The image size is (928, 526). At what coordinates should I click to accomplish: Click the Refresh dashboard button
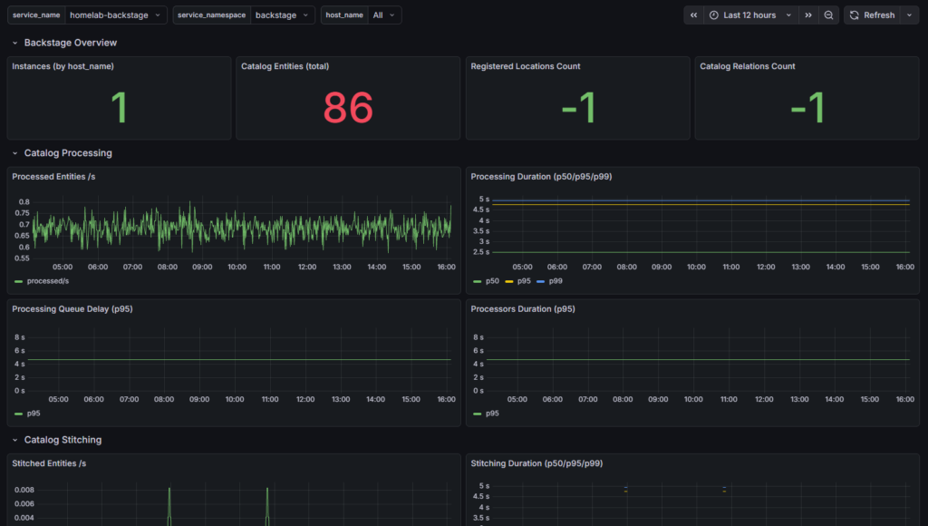click(873, 15)
